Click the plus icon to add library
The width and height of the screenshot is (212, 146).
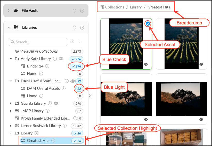[80, 41]
